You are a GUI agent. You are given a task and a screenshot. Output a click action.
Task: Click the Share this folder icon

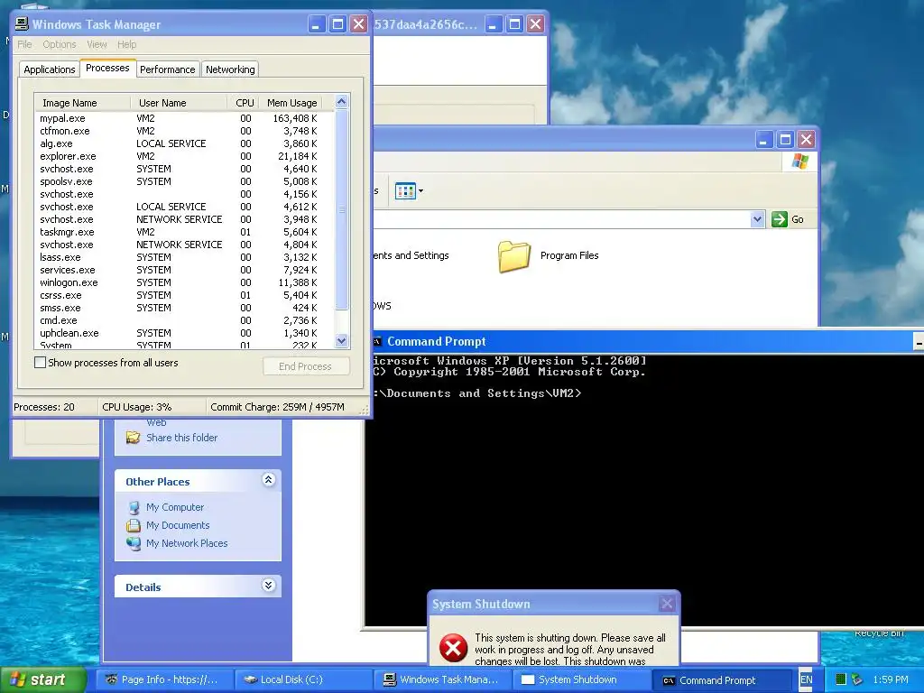coord(134,438)
